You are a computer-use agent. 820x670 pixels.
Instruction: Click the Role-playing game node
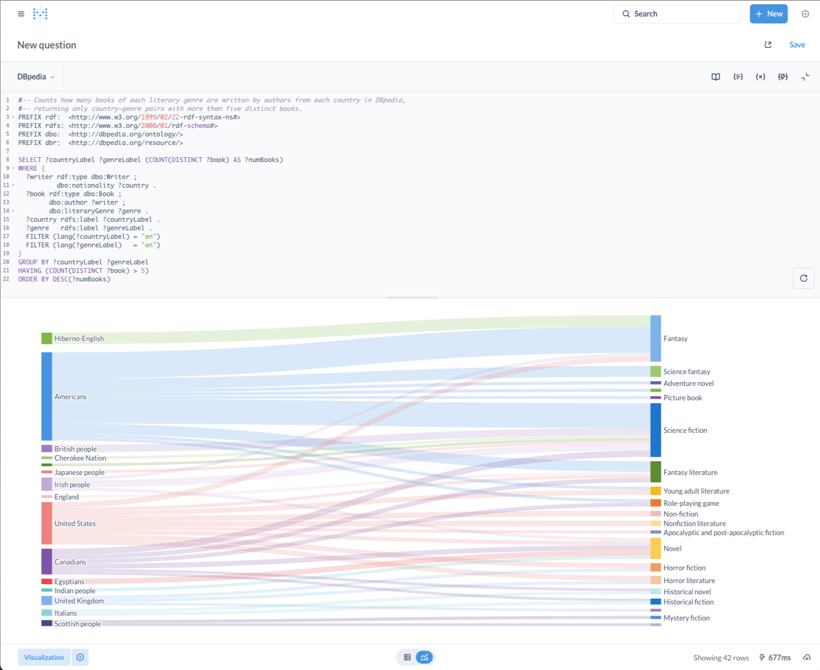656,503
